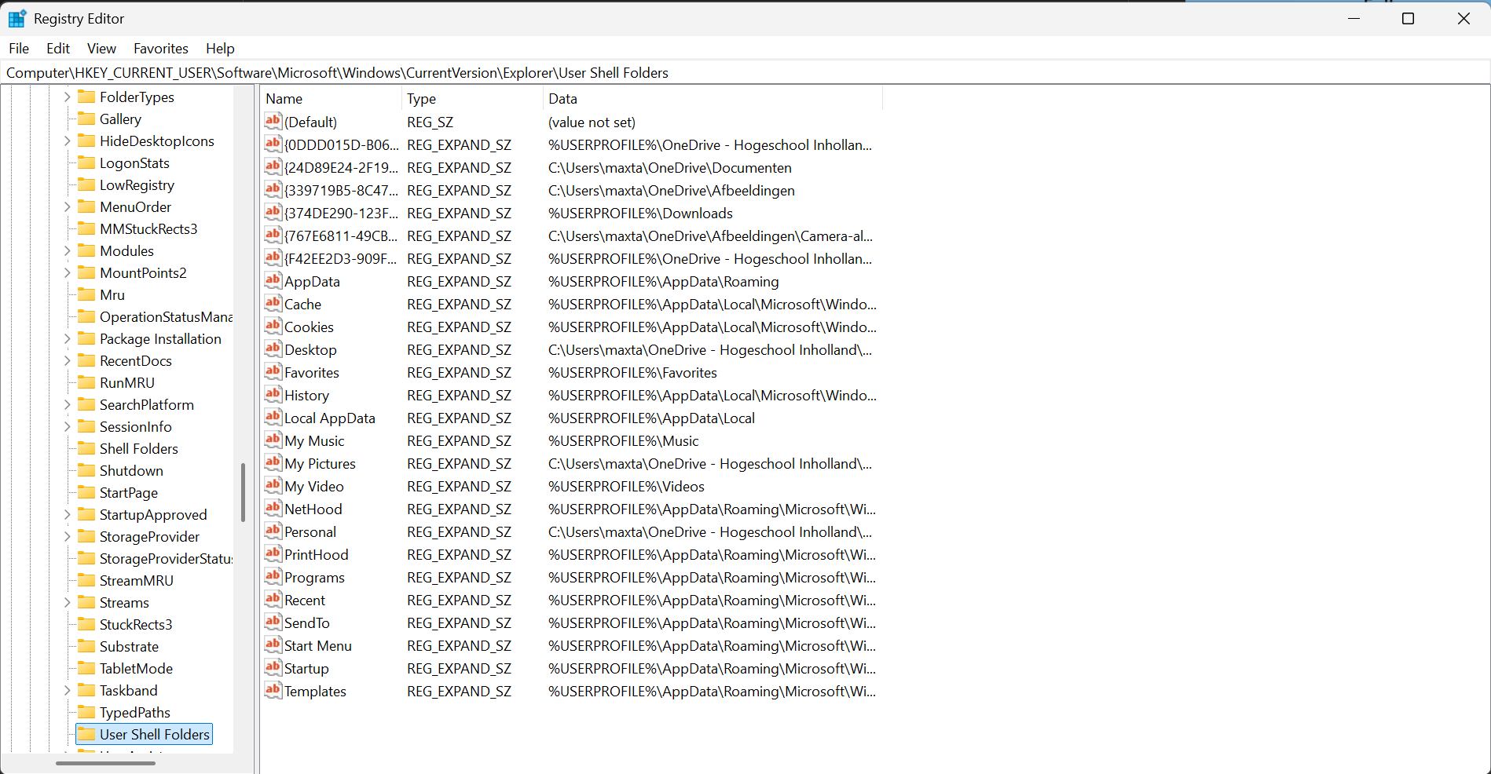Expand the Modules tree node
Screen dimensions: 1491x774
pyautogui.click(x=68, y=250)
